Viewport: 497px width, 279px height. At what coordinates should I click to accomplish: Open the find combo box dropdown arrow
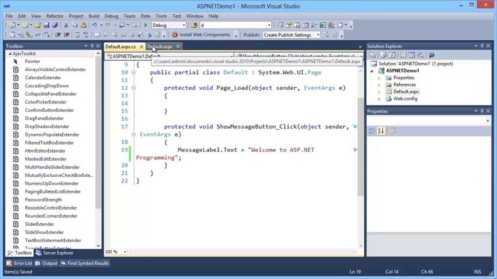click(x=269, y=25)
